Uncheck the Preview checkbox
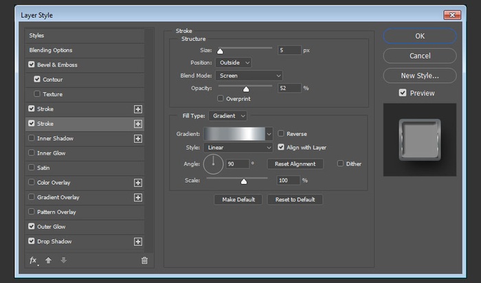481x283 pixels. [x=403, y=93]
